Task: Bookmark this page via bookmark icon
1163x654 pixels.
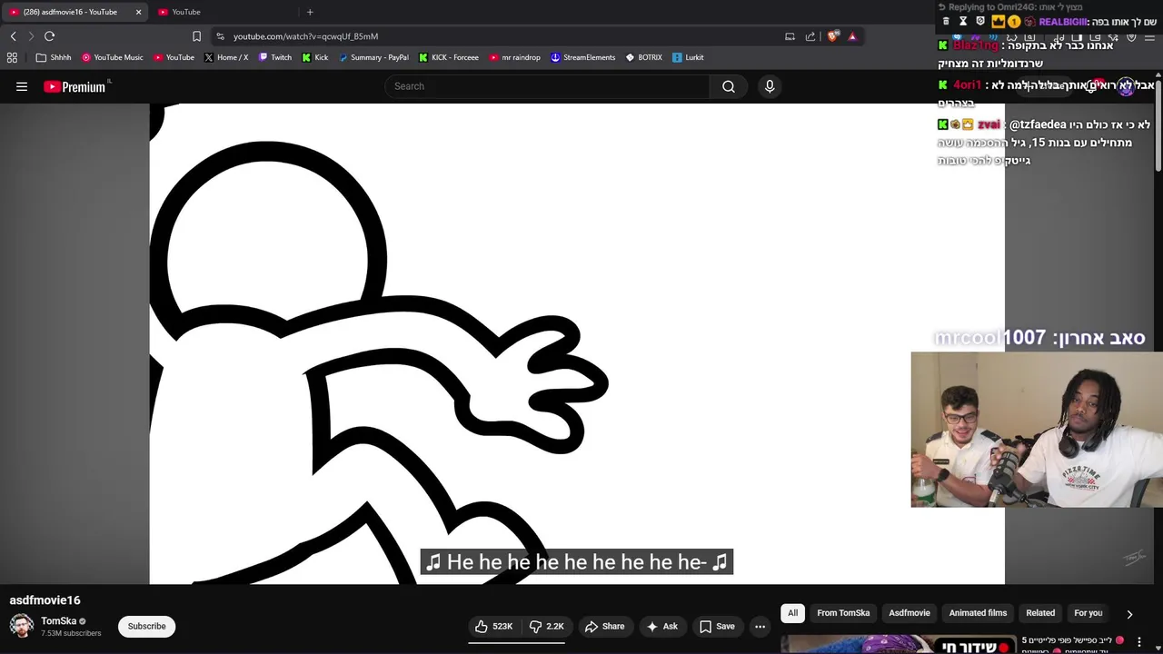Action: [196, 36]
